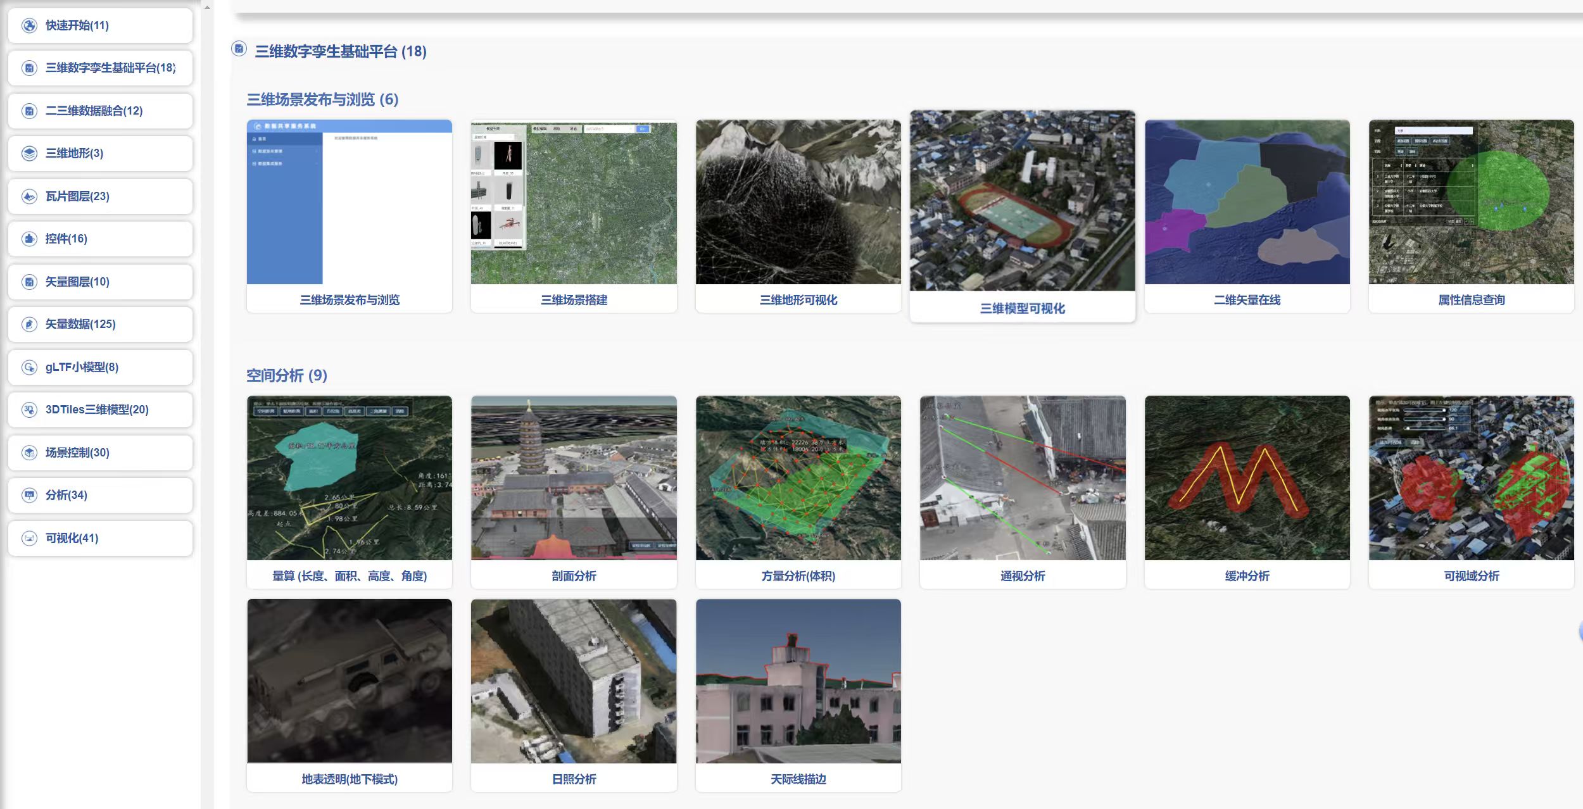Screen dimensions: 1583x809
Task: Click the 日照分析 caption
Action: coord(574,779)
